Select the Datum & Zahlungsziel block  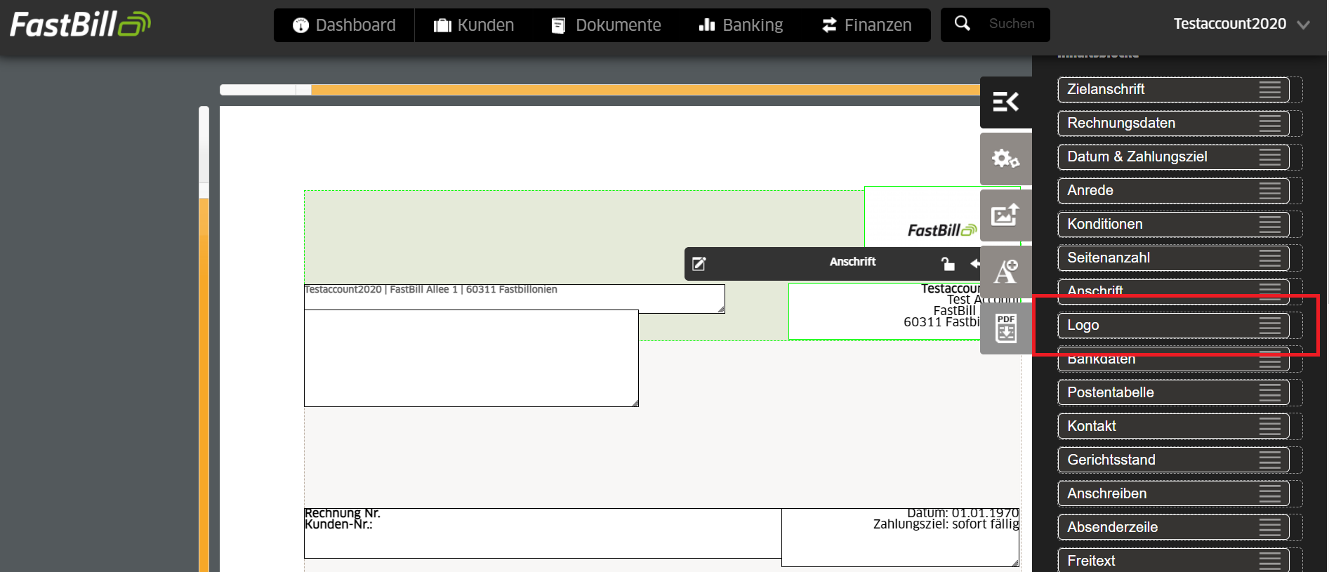(x=1173, y=157)
